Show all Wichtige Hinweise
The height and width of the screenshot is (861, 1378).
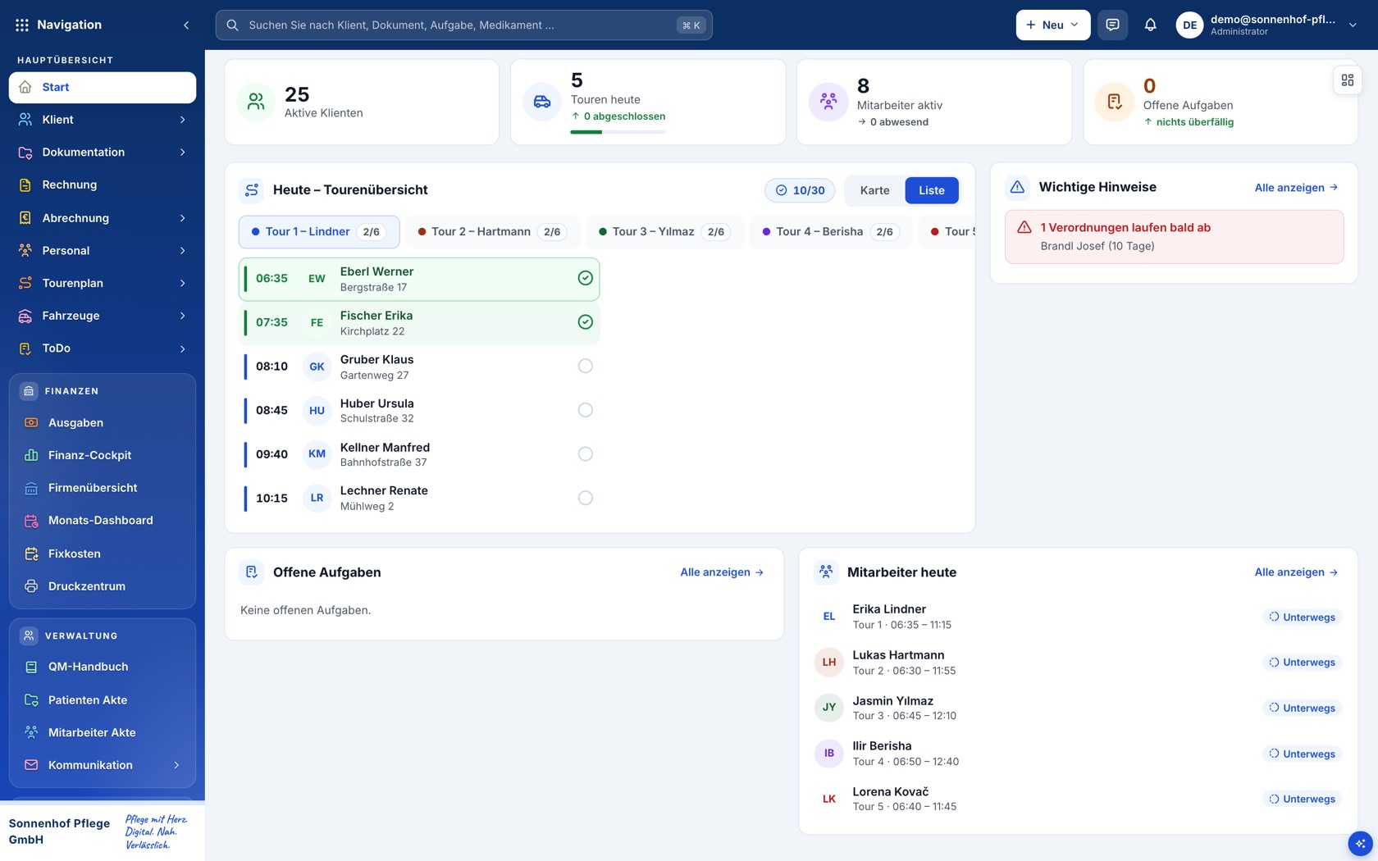coord(1296,188)
